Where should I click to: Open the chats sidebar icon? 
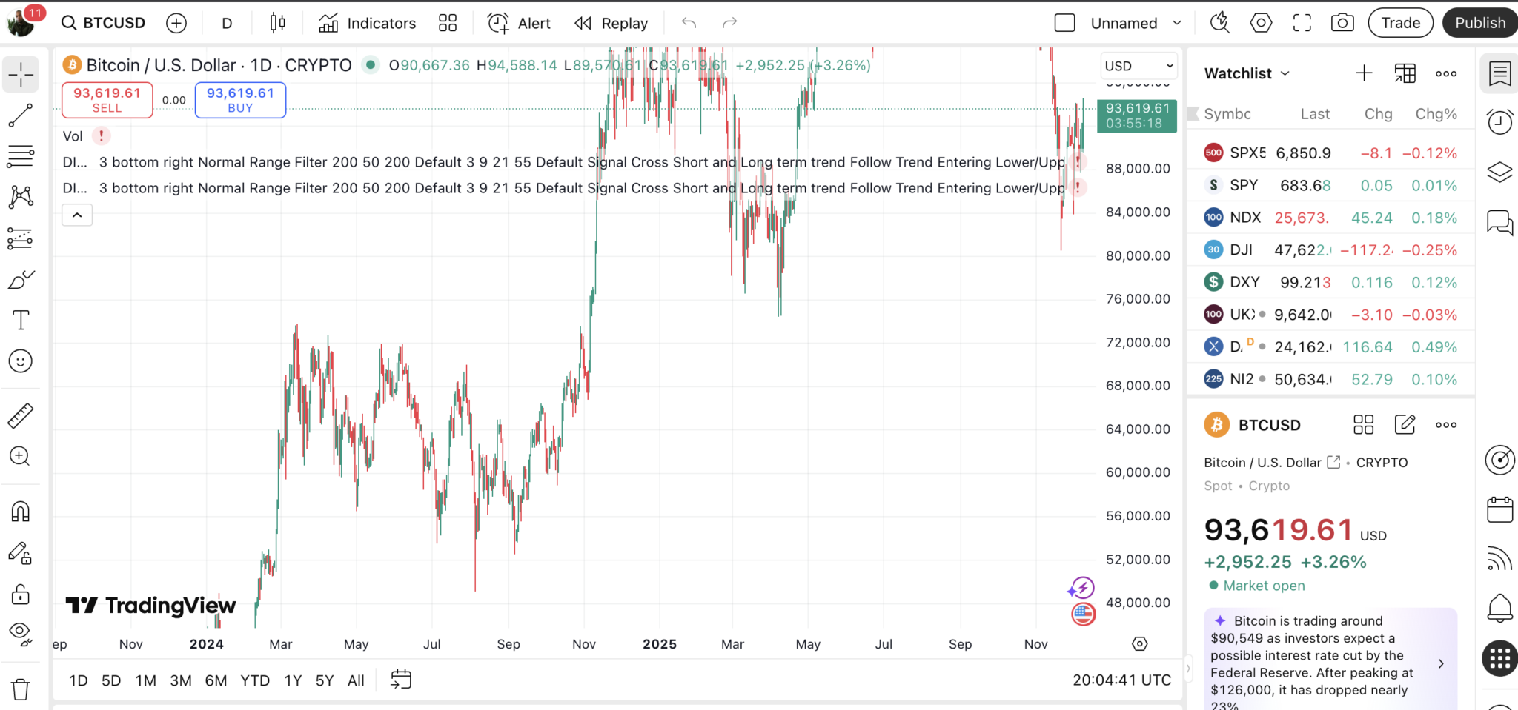pyautogui.click(x=1499, y=222)
